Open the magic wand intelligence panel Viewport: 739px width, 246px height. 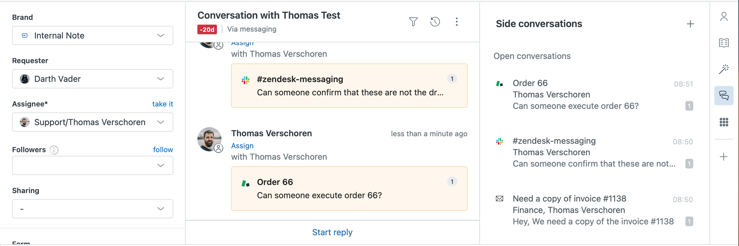pos(723,69)
